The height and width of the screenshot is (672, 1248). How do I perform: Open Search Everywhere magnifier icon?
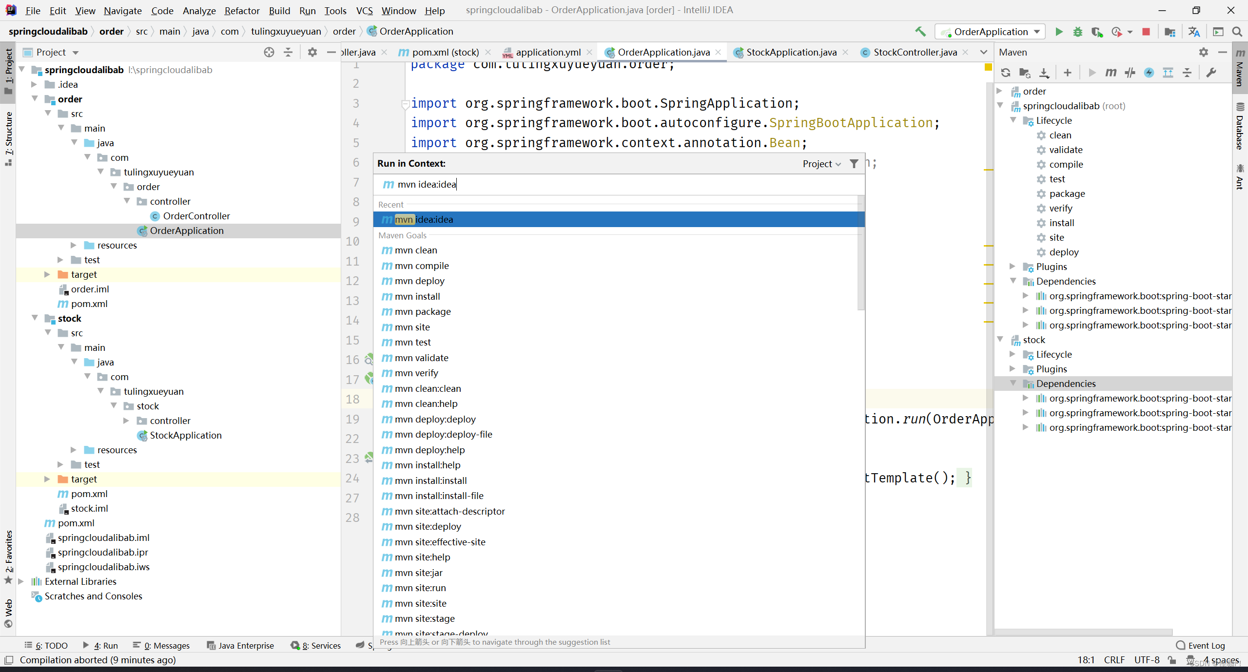[x=1237, y=32]
